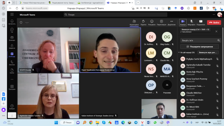Switch to the 'konferencja agroadvice' browser tab
Viewport: 224px width, 126px height.
[91, 3]
